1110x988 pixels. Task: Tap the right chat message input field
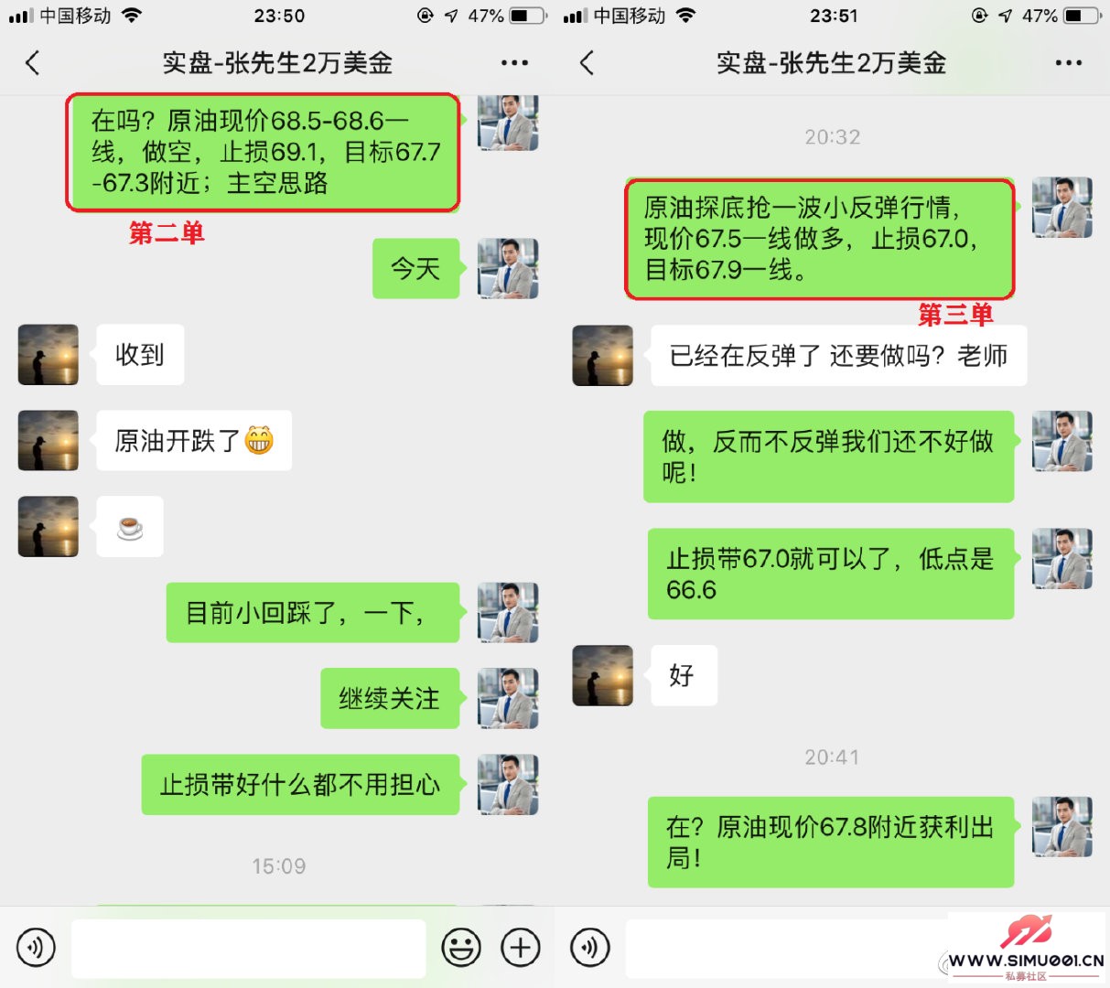(787, 949)
